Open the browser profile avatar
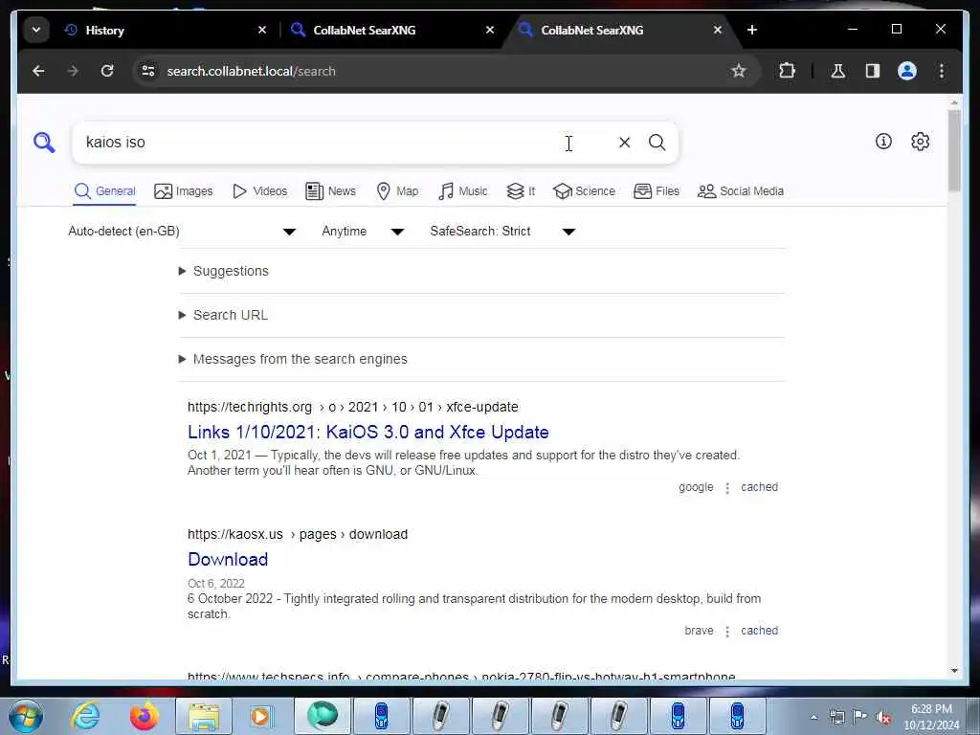The height and width of the screenshot is (735, 980). [x=907, y=71]
